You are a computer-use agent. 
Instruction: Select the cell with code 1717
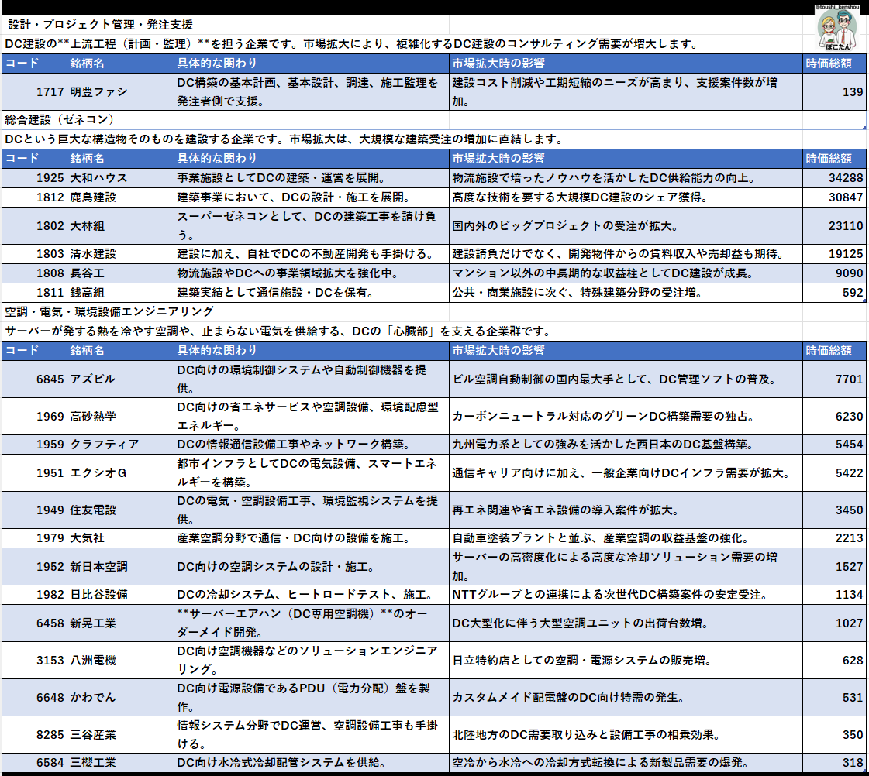click(34, 92)
